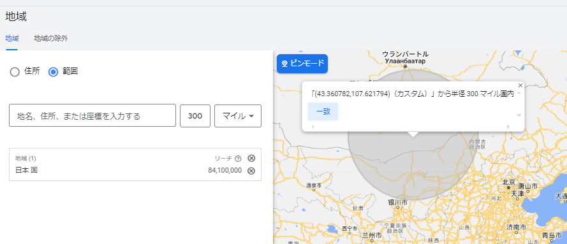Click the popup scroll-down arrow
The width and height of the screenshot is (567, 244).
[x=519, y=115]
